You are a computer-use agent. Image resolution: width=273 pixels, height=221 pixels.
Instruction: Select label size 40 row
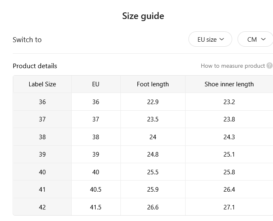click(x=143, y=172)
